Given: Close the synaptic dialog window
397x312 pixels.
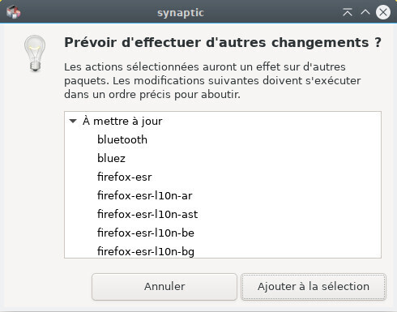Looking at the screenshot, I should point(383,12).
